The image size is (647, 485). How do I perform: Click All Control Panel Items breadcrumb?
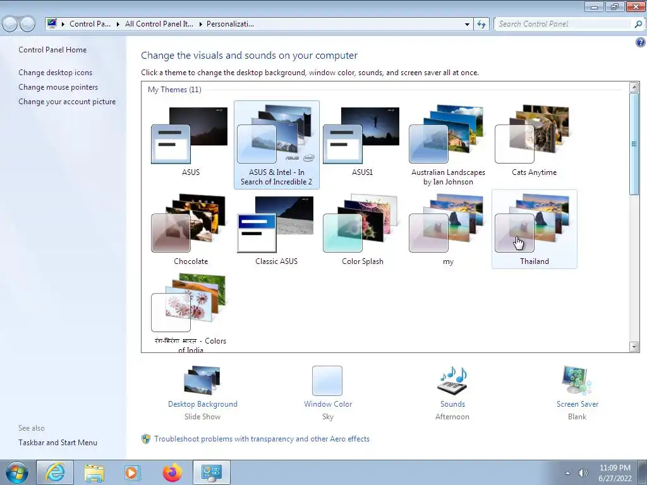pos(159,24)
